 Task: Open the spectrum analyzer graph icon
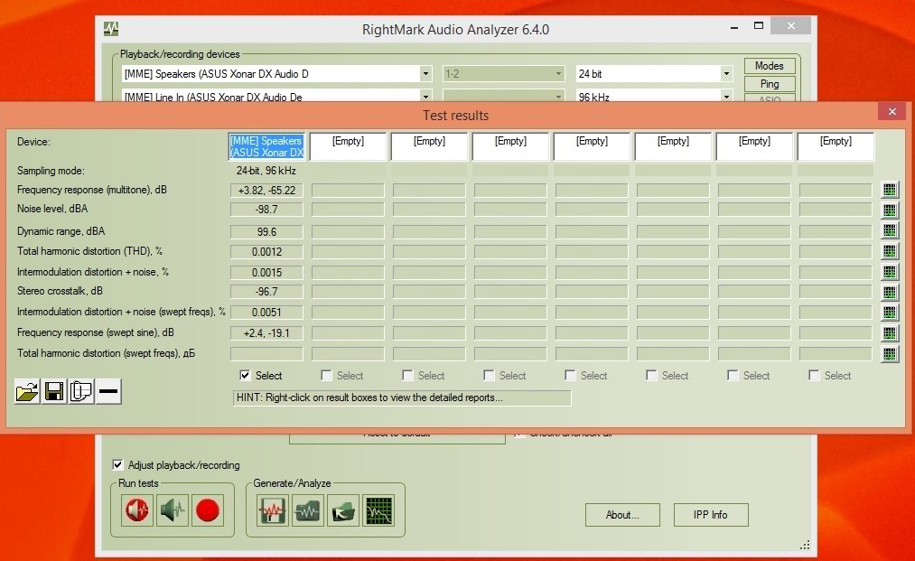(378, 511)
